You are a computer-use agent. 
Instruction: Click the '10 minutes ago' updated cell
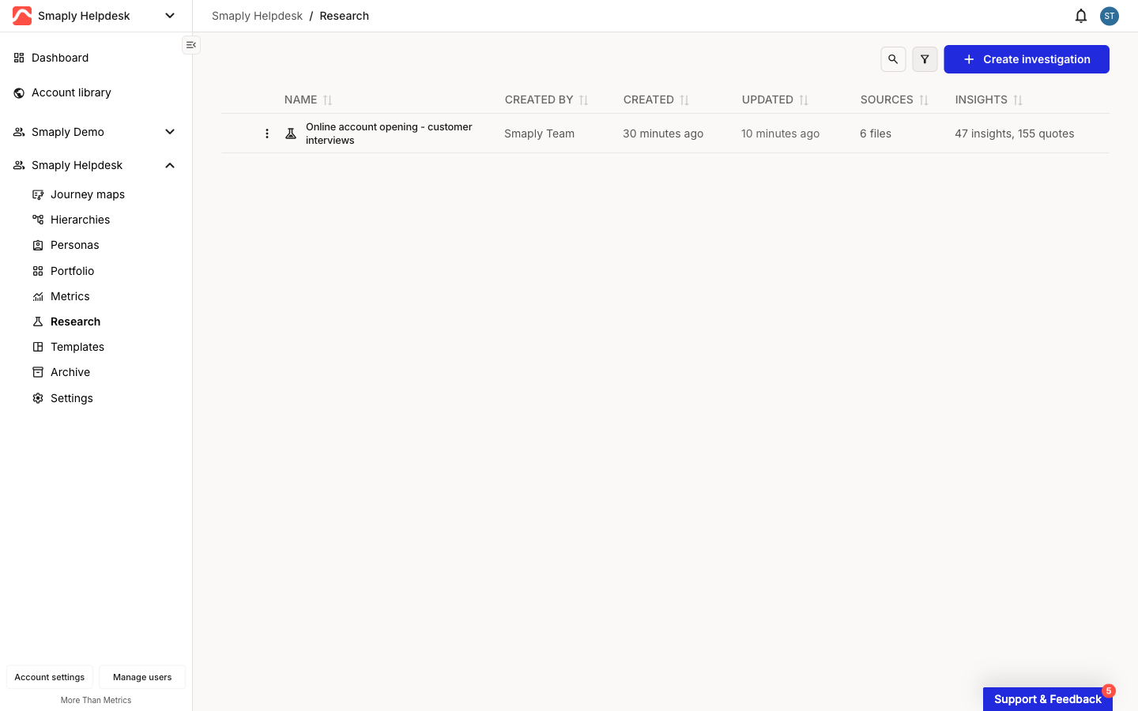click(780, 134)
